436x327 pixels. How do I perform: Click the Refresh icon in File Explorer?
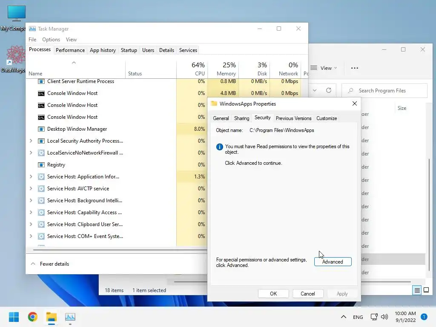pos(329,90)
